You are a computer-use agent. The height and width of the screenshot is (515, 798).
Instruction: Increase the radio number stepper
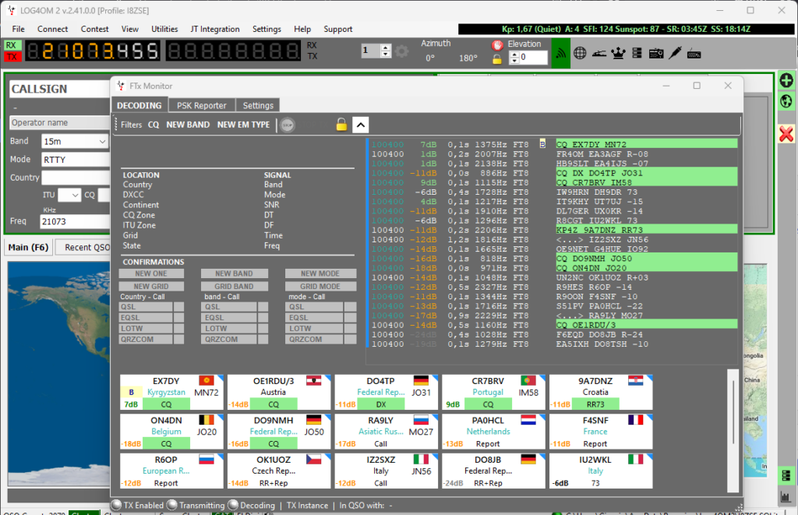(x=386, y=48)
